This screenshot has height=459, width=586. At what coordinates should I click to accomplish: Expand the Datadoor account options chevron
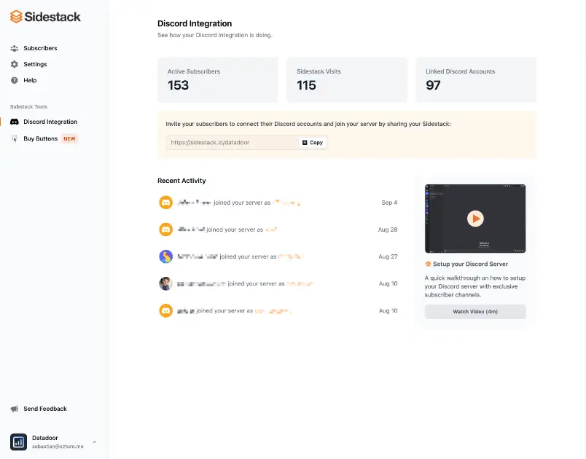coord(94,442)
